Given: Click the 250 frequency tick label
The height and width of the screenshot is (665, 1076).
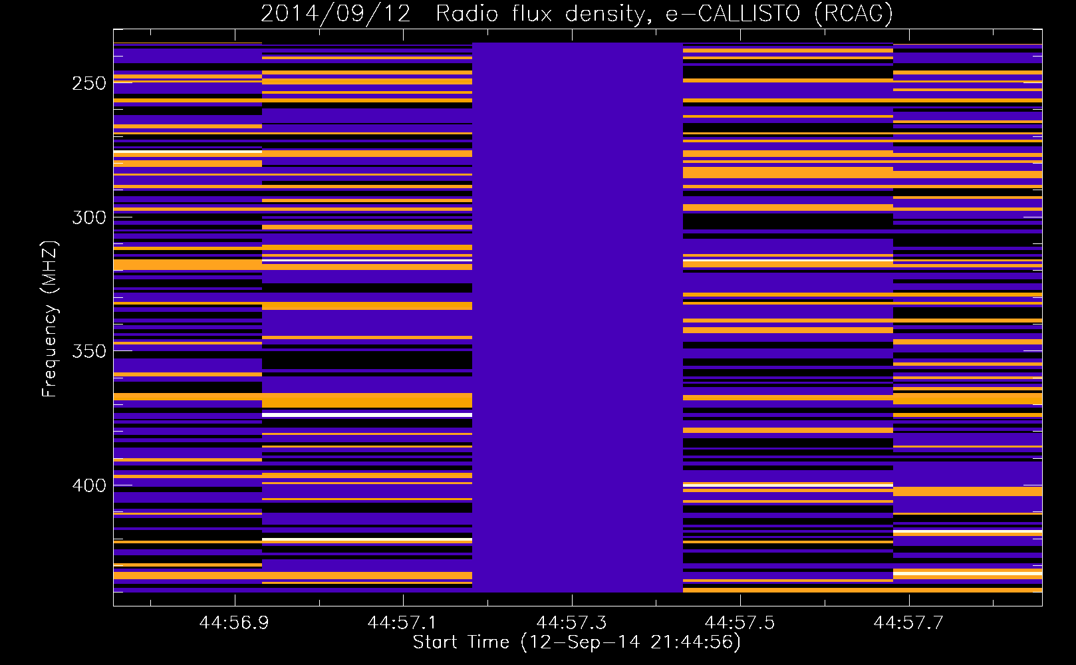Looking at the screenshot, I should (89, 83).
